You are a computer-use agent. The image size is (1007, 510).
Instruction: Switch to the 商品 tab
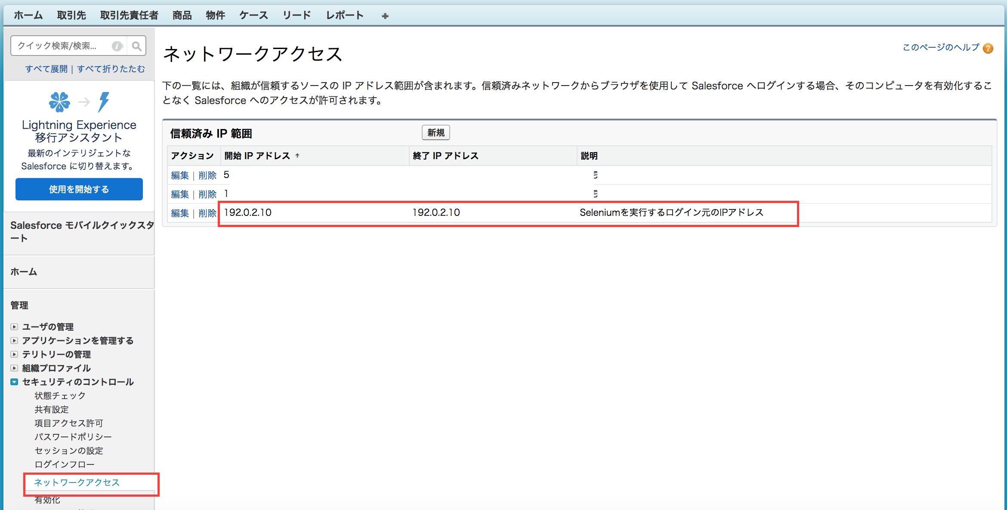tap(182, 15)
